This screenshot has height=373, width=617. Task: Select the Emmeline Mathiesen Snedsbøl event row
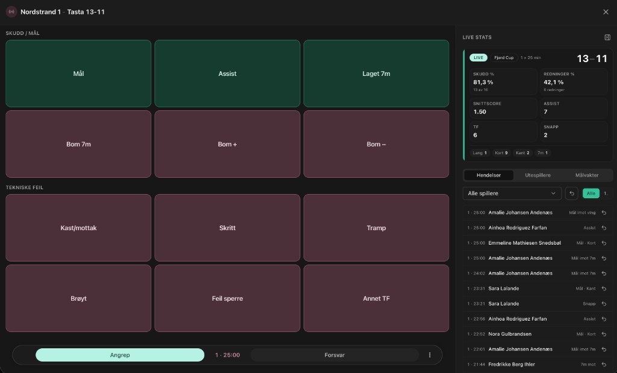(x=537, y=243)
